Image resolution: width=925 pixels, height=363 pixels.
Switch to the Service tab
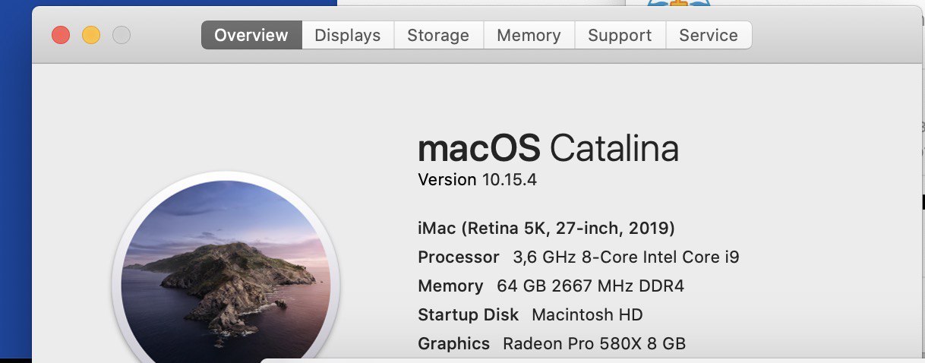[x=709, y=35]
